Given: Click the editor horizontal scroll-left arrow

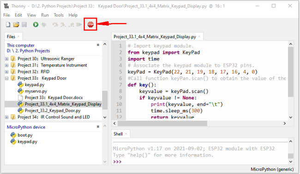Looking at the screenshot, I should [x=114, y=123].
